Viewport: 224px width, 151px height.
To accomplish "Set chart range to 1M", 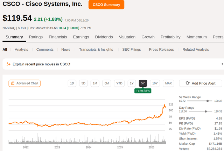I will click(95, 83).
